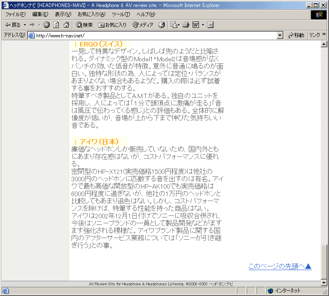329x296 pixels.
Task: Click the Print toolbar icon
Action: [x=186, y=25]
